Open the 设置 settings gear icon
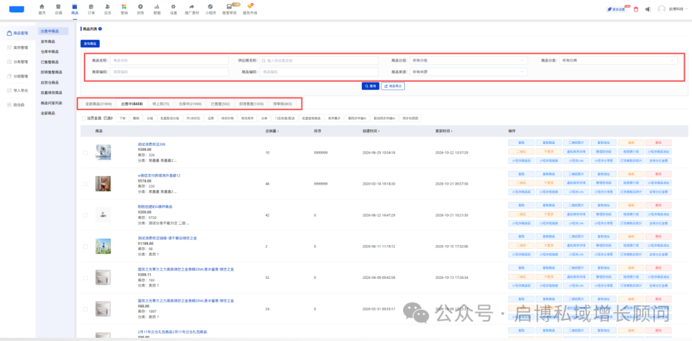Viewport: 692px width, 341px height. [174, 6]
